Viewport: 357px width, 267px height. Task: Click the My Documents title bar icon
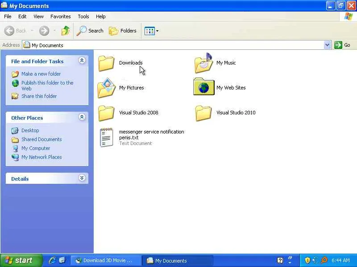point(4,5)
